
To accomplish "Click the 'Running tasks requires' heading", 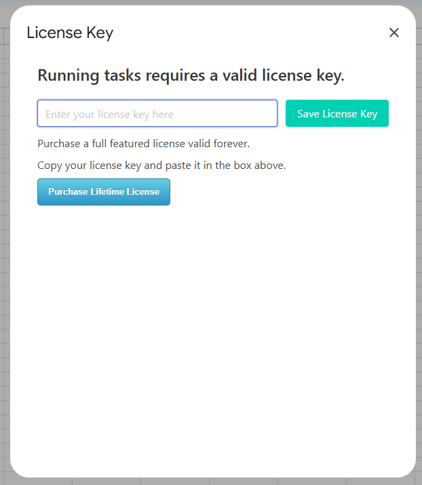I will click(x=191, y=75).
